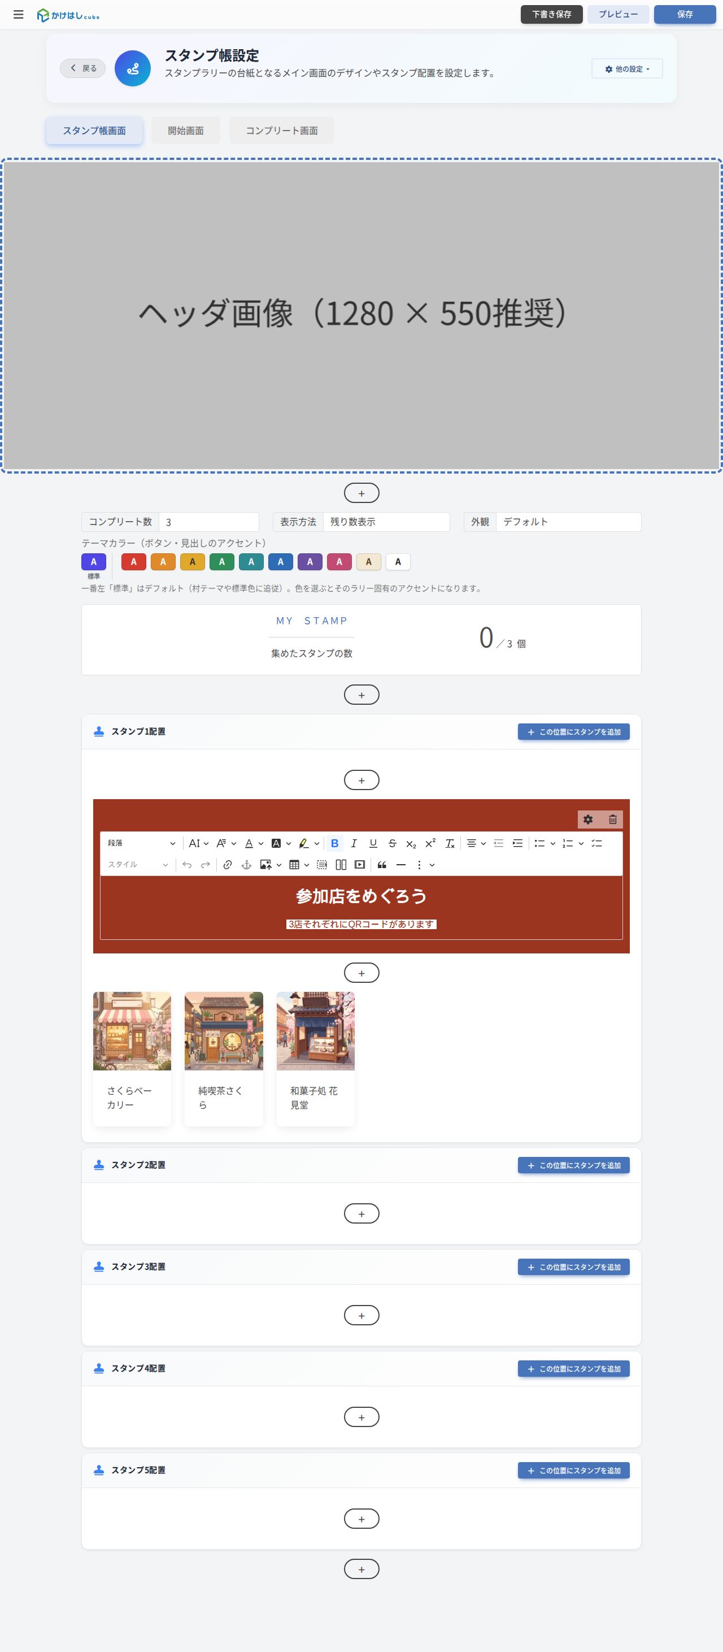Increase indent in the editor toolbar

(x=517, y=843)
